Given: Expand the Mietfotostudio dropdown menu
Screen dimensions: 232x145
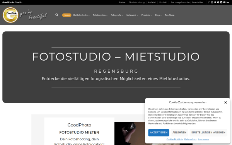Looking at the screenshot, I should pyautogui.click(x=81, y=15).
